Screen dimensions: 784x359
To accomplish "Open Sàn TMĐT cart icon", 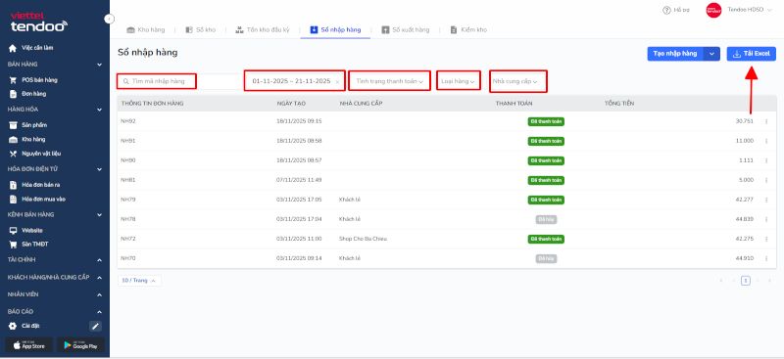I will pos(13,245).
